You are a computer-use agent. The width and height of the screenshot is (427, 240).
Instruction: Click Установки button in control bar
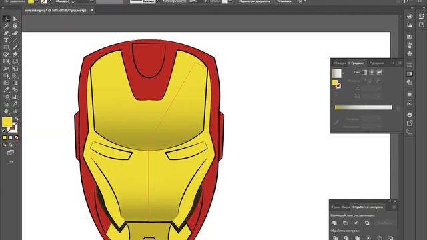pyautogui.click(x=284, y=1)
